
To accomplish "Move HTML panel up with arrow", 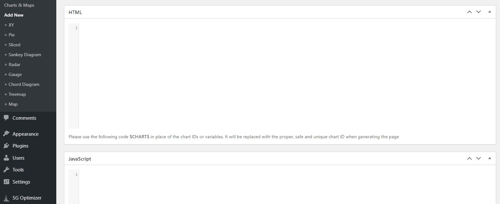I will (x=469, y=12).
